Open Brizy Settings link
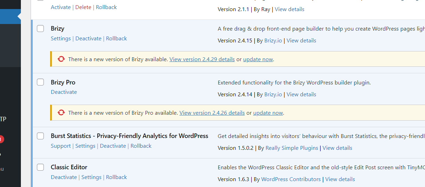Viewport: 425px width, 187px height. pos(61,39)
